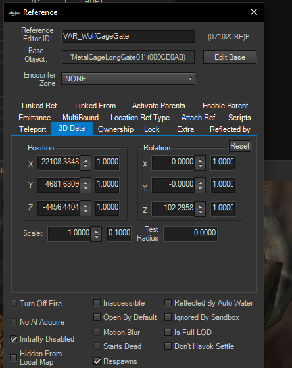Open the Ownership tab
This screenshot has height=368, width=292.
[116, 129]
